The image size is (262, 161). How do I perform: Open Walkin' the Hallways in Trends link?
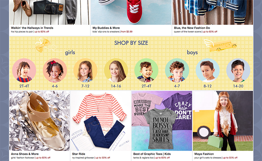[32, 28]
